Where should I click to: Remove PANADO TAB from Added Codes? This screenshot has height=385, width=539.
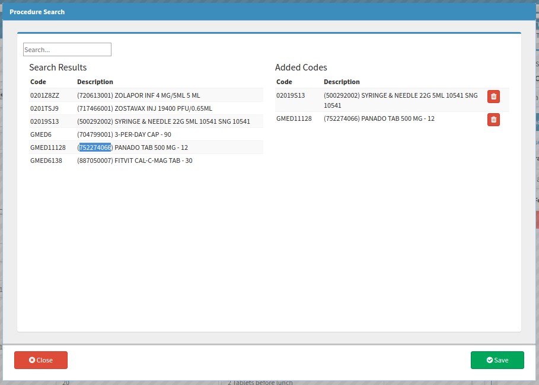493,120
